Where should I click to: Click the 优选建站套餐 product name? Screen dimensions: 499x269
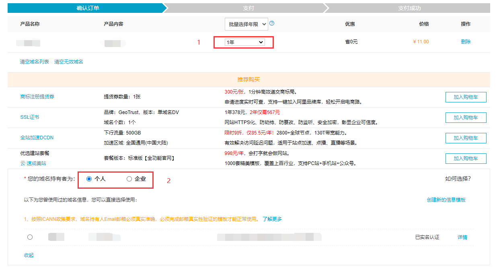point(35,153)
